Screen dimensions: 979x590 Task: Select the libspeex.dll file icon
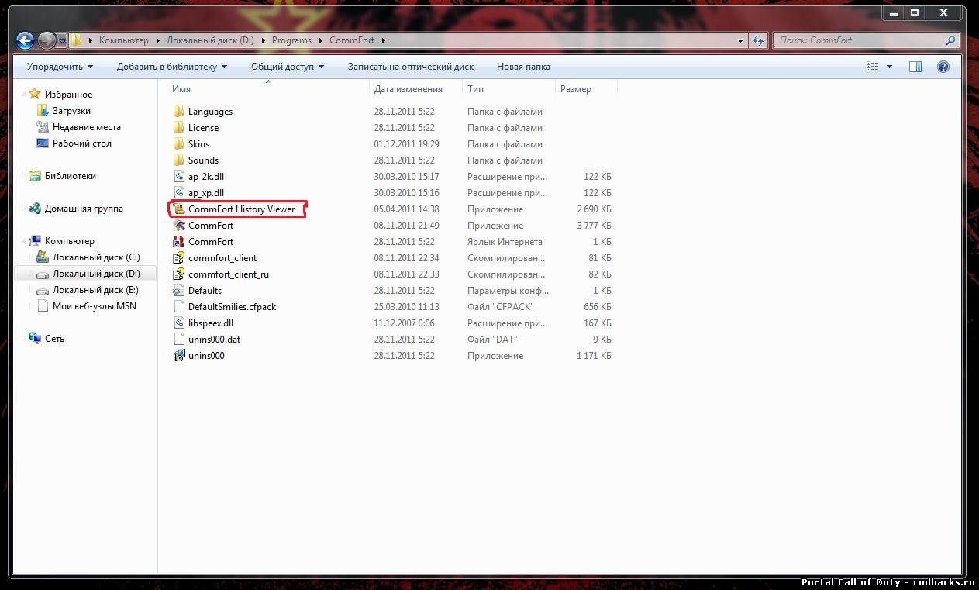(x=179, y=323)
